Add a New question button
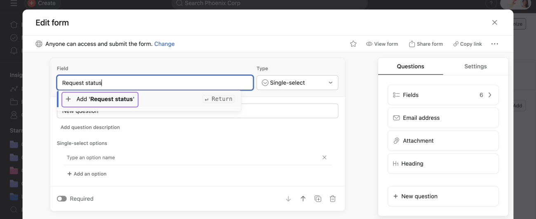Screen dimensions: 536x219 tap(443, 196)
